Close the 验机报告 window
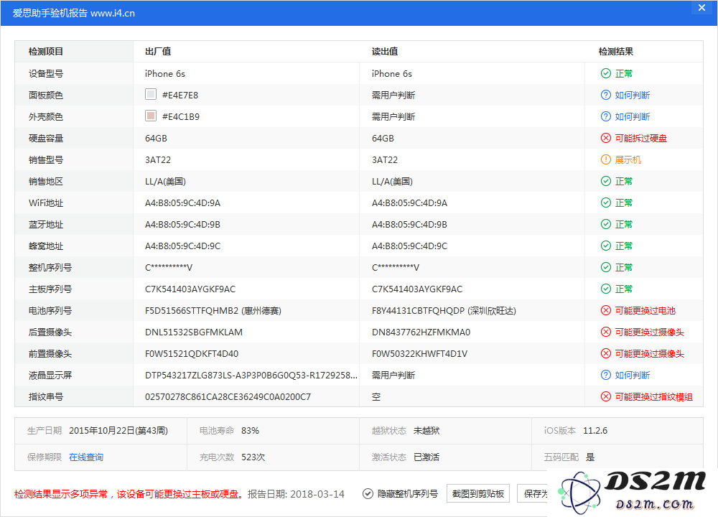This screenshot has height=517, width=718. click(x=701, y=8)
